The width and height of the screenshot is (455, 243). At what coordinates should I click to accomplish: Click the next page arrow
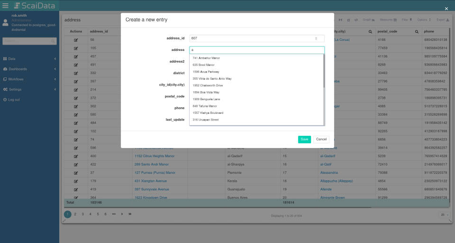(x=122, y=214)
